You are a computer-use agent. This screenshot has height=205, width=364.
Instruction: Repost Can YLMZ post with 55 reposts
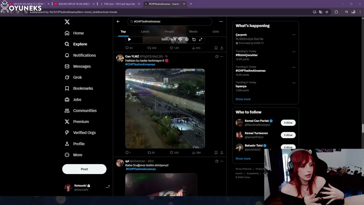click(151, 153)
